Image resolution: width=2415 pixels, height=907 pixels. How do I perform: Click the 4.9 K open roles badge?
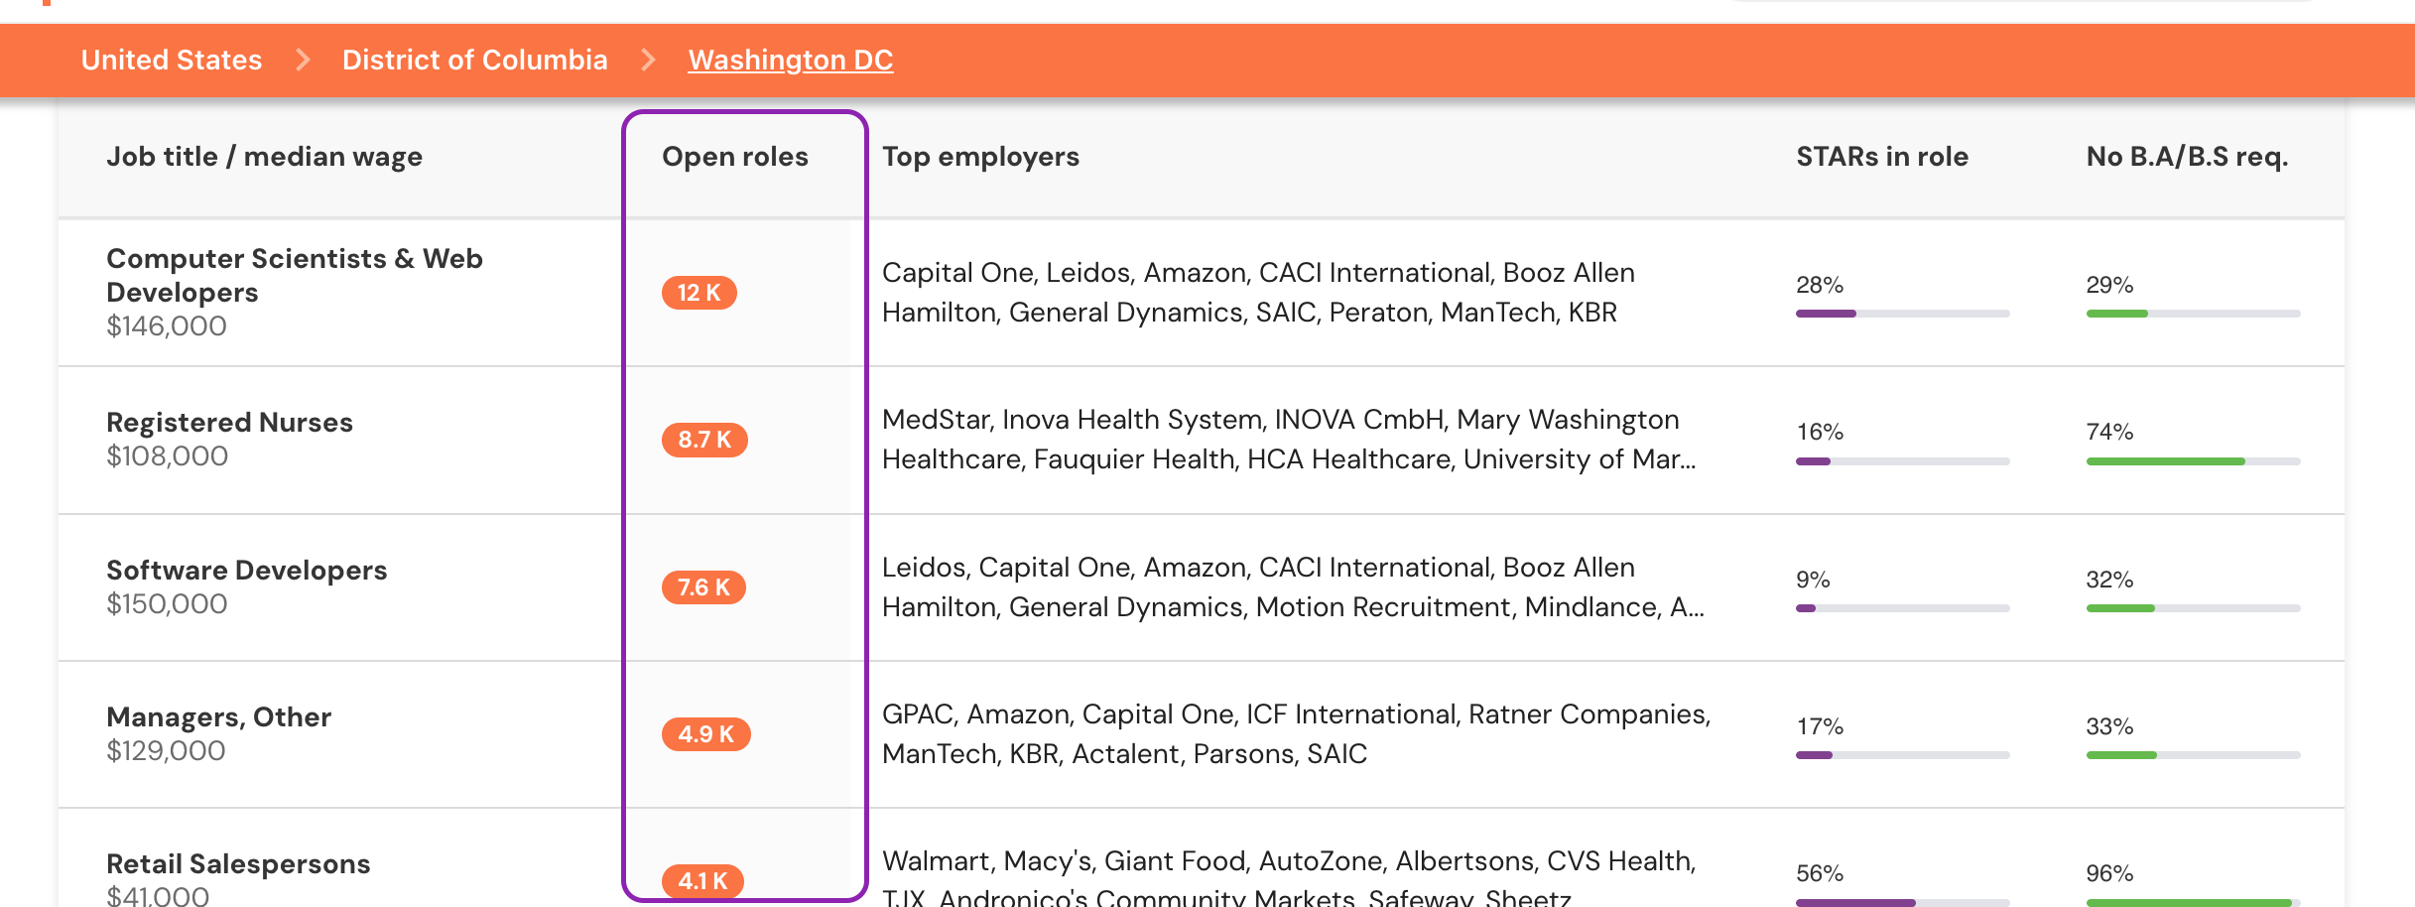[x=705, y=734]
